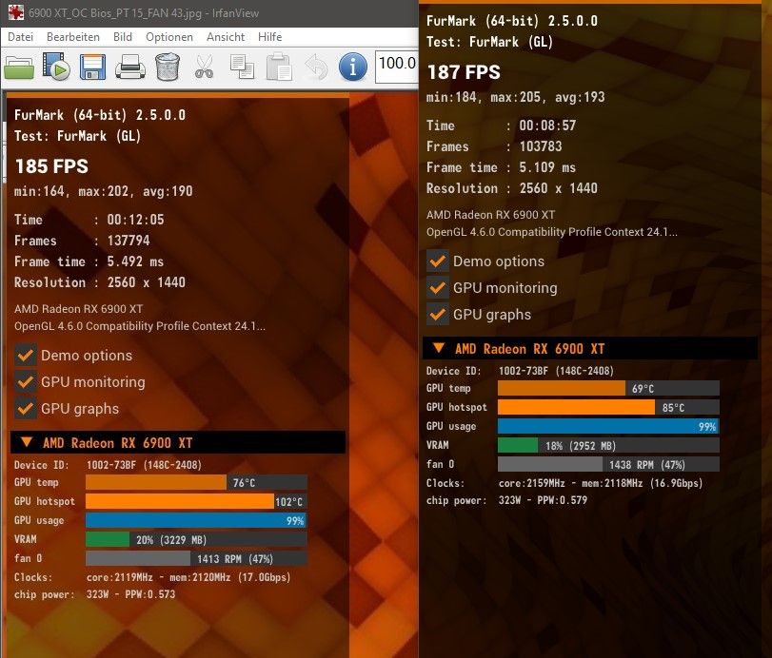This screenshot has height=658, width=772.
Task: Cut using the scissors icon
Action: (x=203, y=67)
